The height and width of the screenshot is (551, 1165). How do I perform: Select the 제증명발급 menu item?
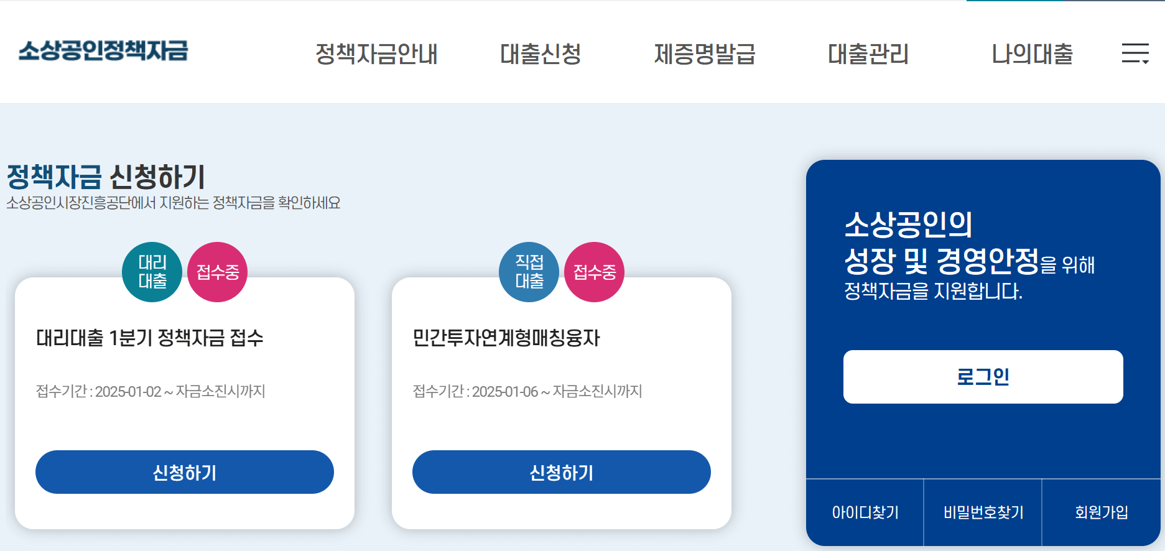(x=705, y=55)
